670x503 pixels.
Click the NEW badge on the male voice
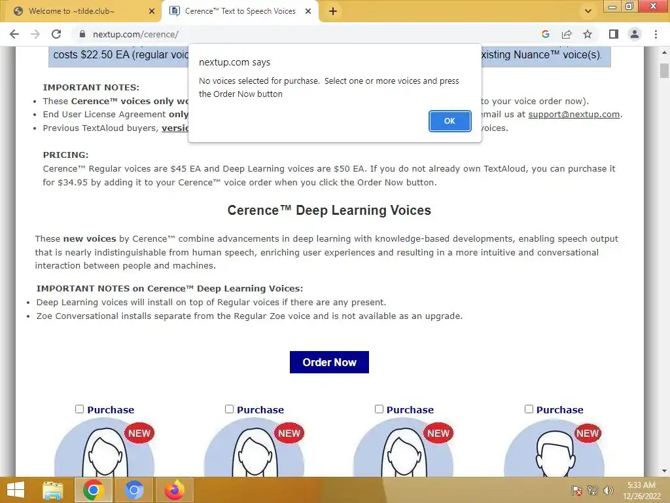pyautogui.click(x=588, y=434)
